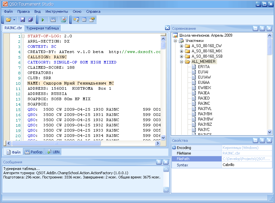
Task: Click the magnifier search toolbar icon
Action: click(x=76, y=20)
